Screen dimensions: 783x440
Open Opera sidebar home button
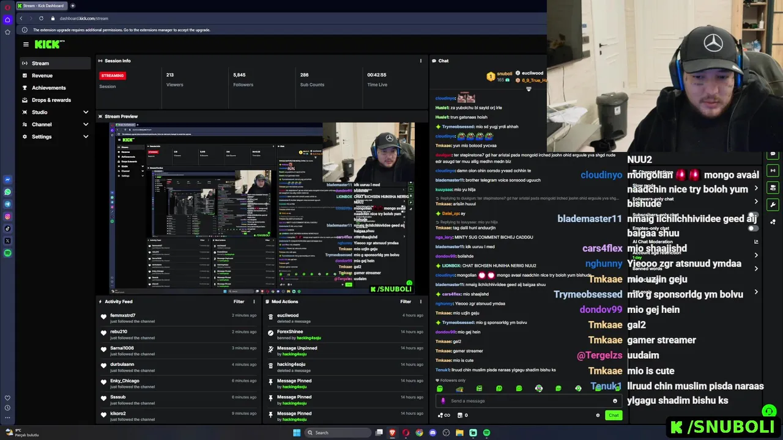coord(7,20)
